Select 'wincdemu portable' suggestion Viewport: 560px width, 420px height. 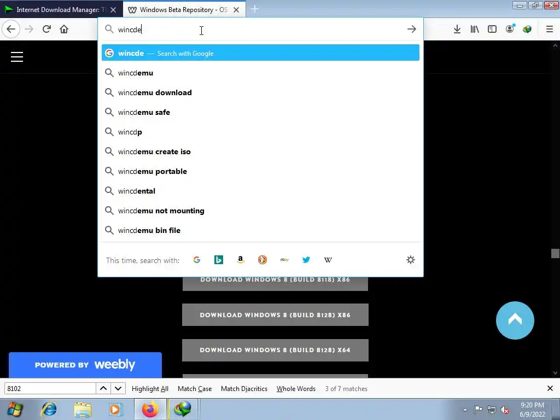tap(260, 171)
